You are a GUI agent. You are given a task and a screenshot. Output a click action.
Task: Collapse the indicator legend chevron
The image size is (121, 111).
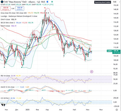(x=2, y=29)
